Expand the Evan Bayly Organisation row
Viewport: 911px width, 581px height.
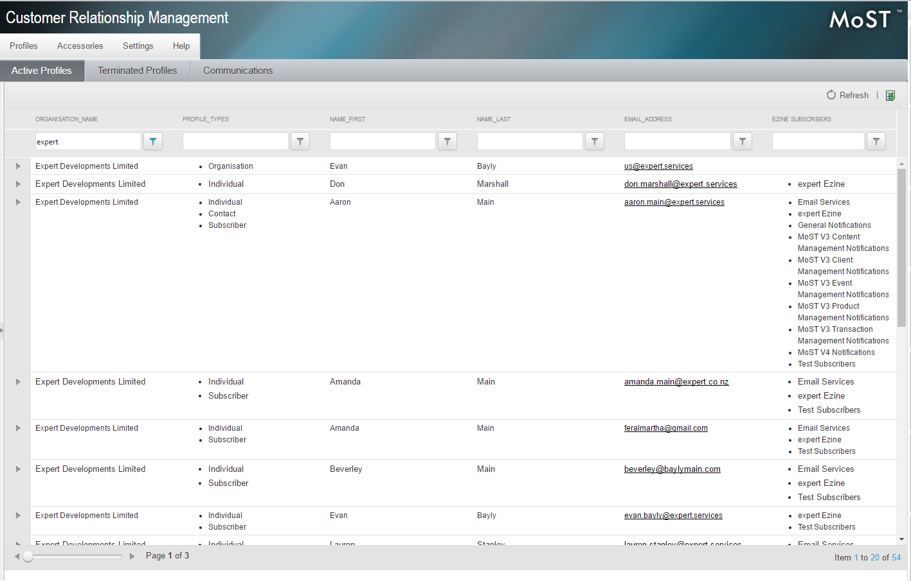[x=18, y=166]
